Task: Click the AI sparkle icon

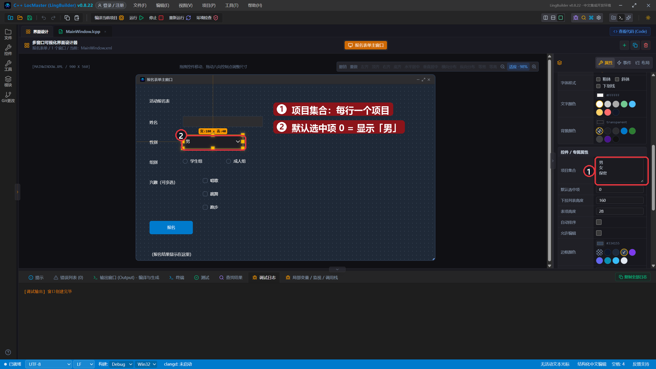Action: [x=629, y=18]
